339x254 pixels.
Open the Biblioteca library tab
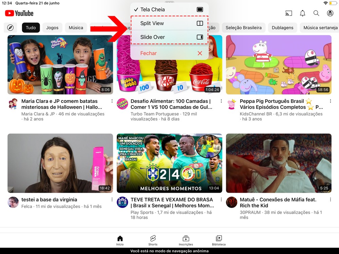point(219,240)
